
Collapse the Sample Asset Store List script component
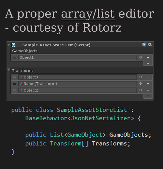tap(8, 45)
